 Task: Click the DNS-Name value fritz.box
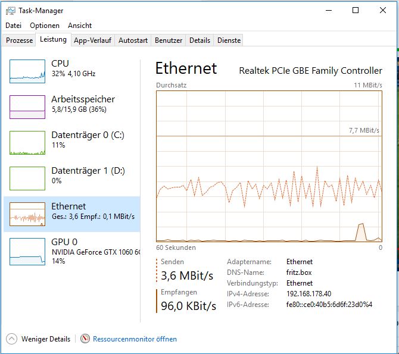tap(299, 272)
